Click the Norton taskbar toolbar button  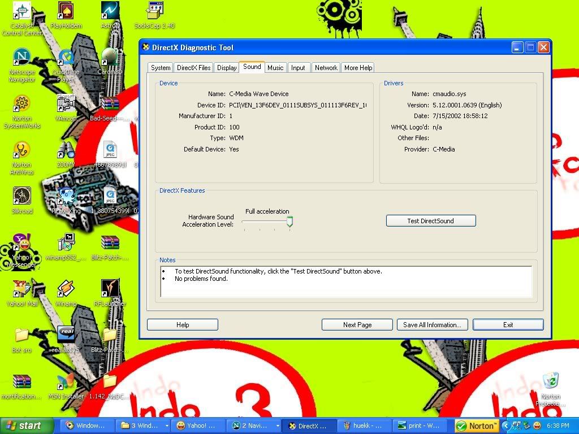[x=476, y=426]
